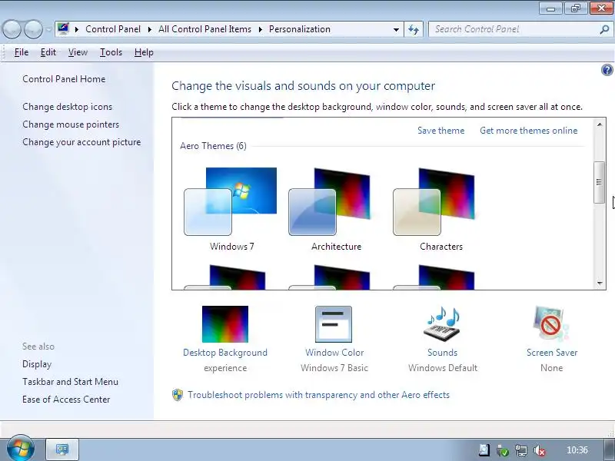Select the Architecture theme thumbnail
The height and width of the screenshot is (461, 615).
point(330,201)
